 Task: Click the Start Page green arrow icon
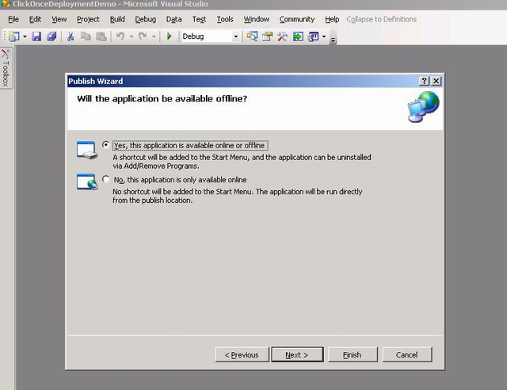pyautogui.click(x=298, y=36)
